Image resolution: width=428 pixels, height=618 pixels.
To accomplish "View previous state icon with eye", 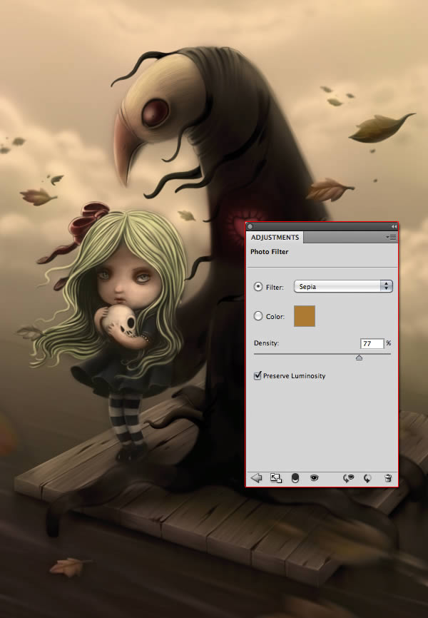I will click(348, 478).
